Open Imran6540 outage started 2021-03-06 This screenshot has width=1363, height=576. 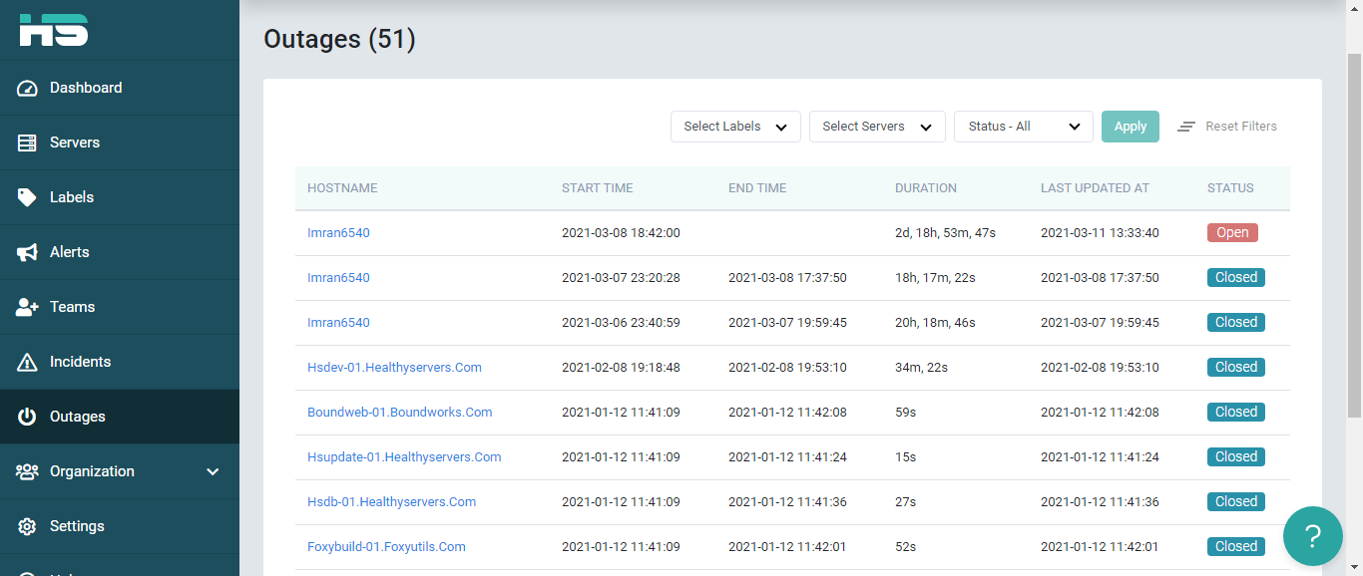click(x=338, y=322)
